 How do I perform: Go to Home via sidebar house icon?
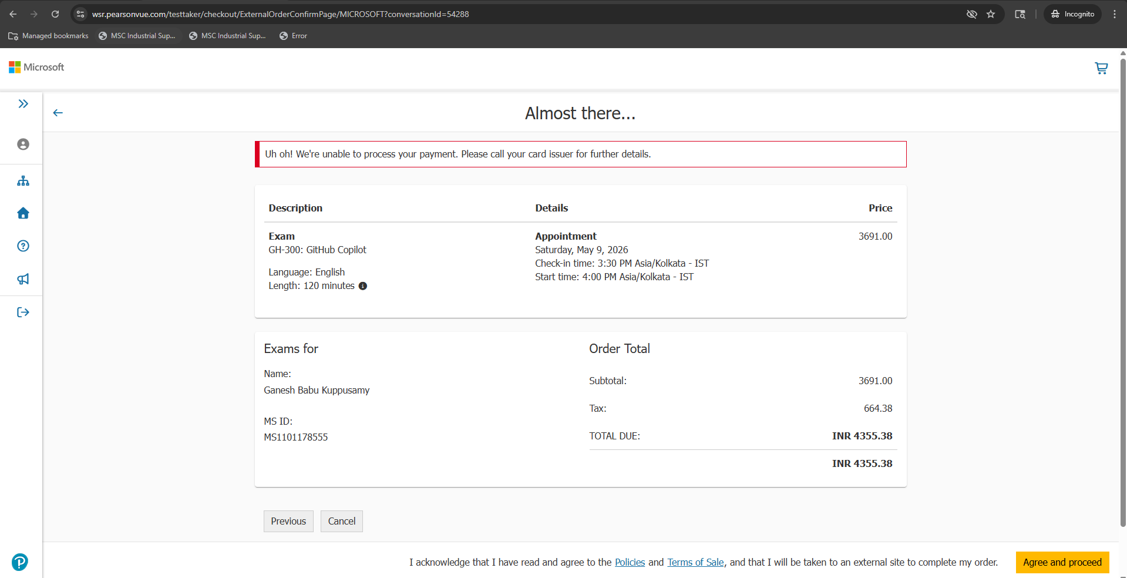[x=23, y=213]
